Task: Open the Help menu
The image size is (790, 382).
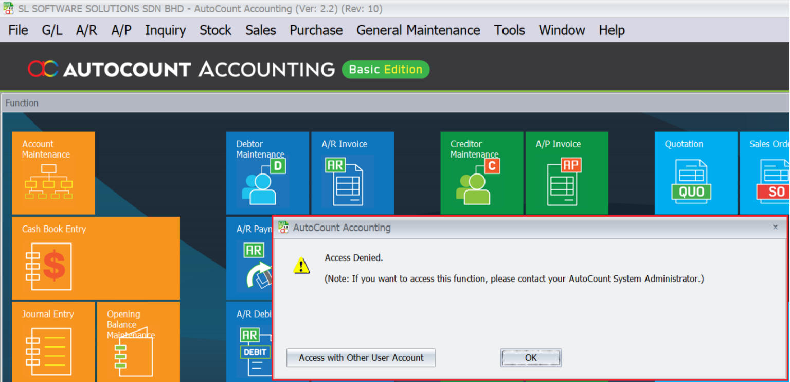Action: point(612,30)
